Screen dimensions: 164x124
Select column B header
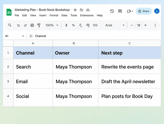point(75,43)
